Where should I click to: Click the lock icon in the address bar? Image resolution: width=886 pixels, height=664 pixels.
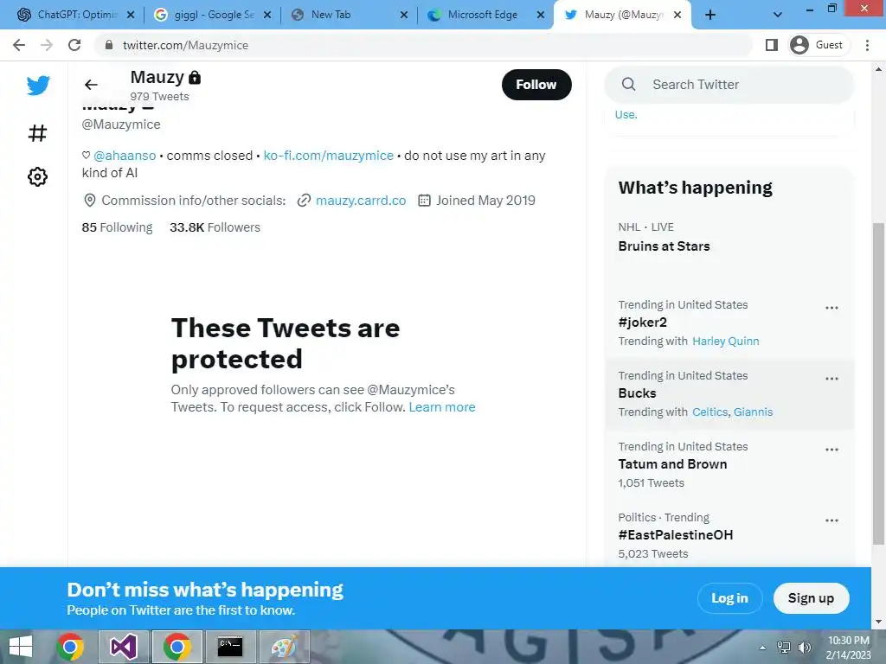[x=109, y=45]
